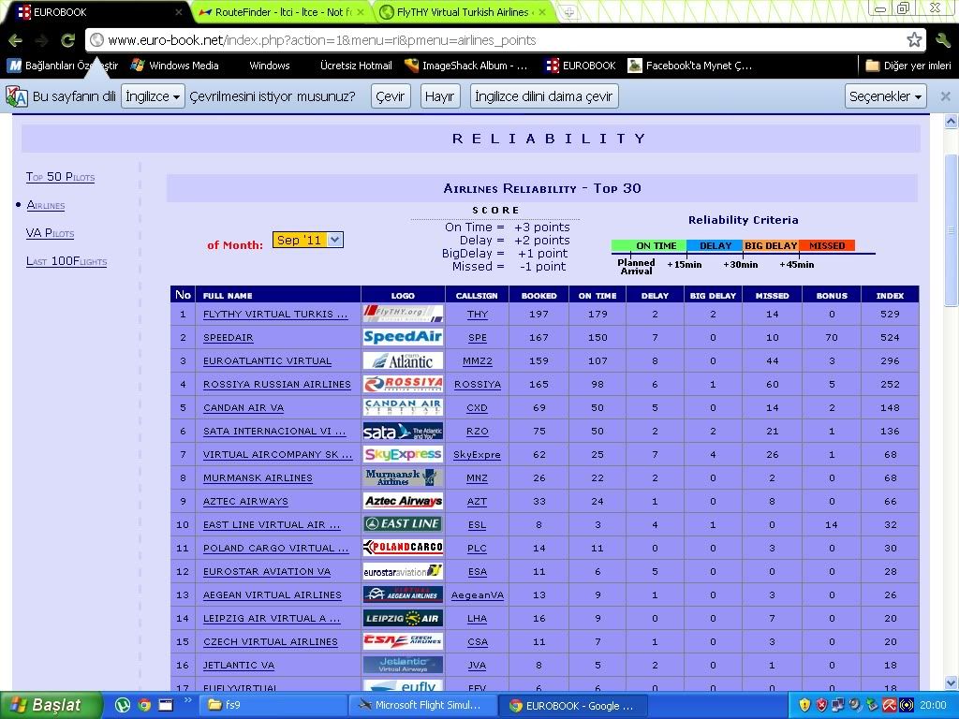Click the SkyExpre callsign link
Image resolution: width=959 pixels, height=719 pixels.
[x=477, y=455]
